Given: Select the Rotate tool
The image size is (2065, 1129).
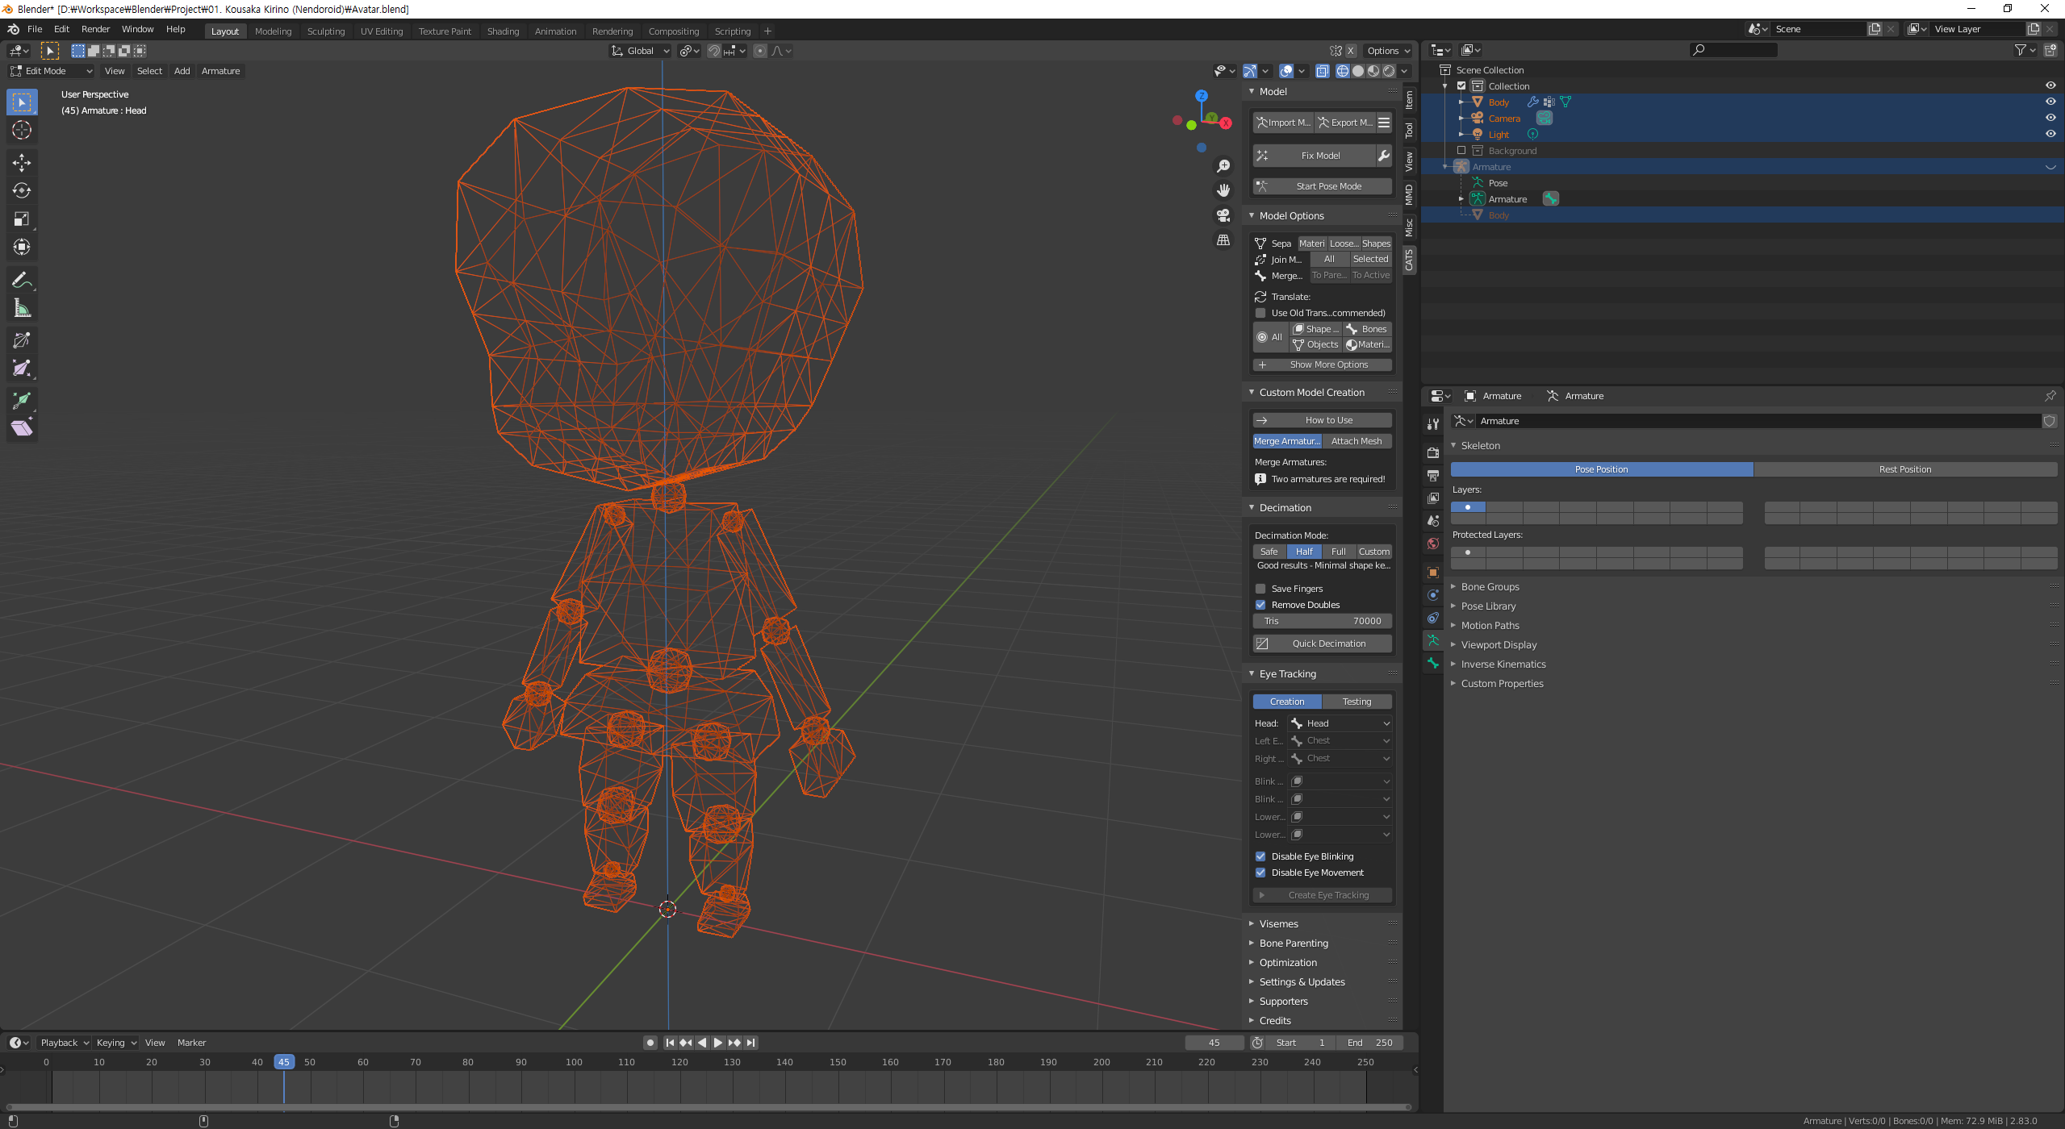Looking at the screenshot, I should (22, 191).
